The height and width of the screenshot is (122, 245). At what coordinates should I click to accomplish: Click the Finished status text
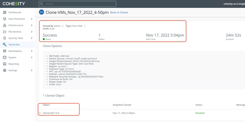click(x=200, y=113)
